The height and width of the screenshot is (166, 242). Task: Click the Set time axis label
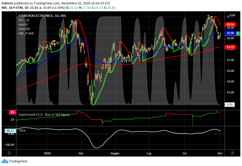point(184,153)
